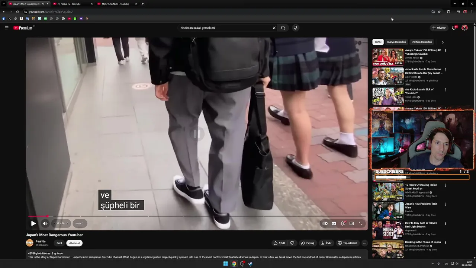Click the Teşekkürler thanks button
This screenshot has height=268, width=476.
pyautogui.click(x=347, y=243)
